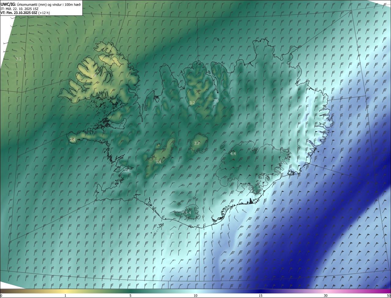Click the "VT: Fim. 23.10.2025 03Z (+12 h)" line
Screen dimensions: 391x298
pos(25,13)
